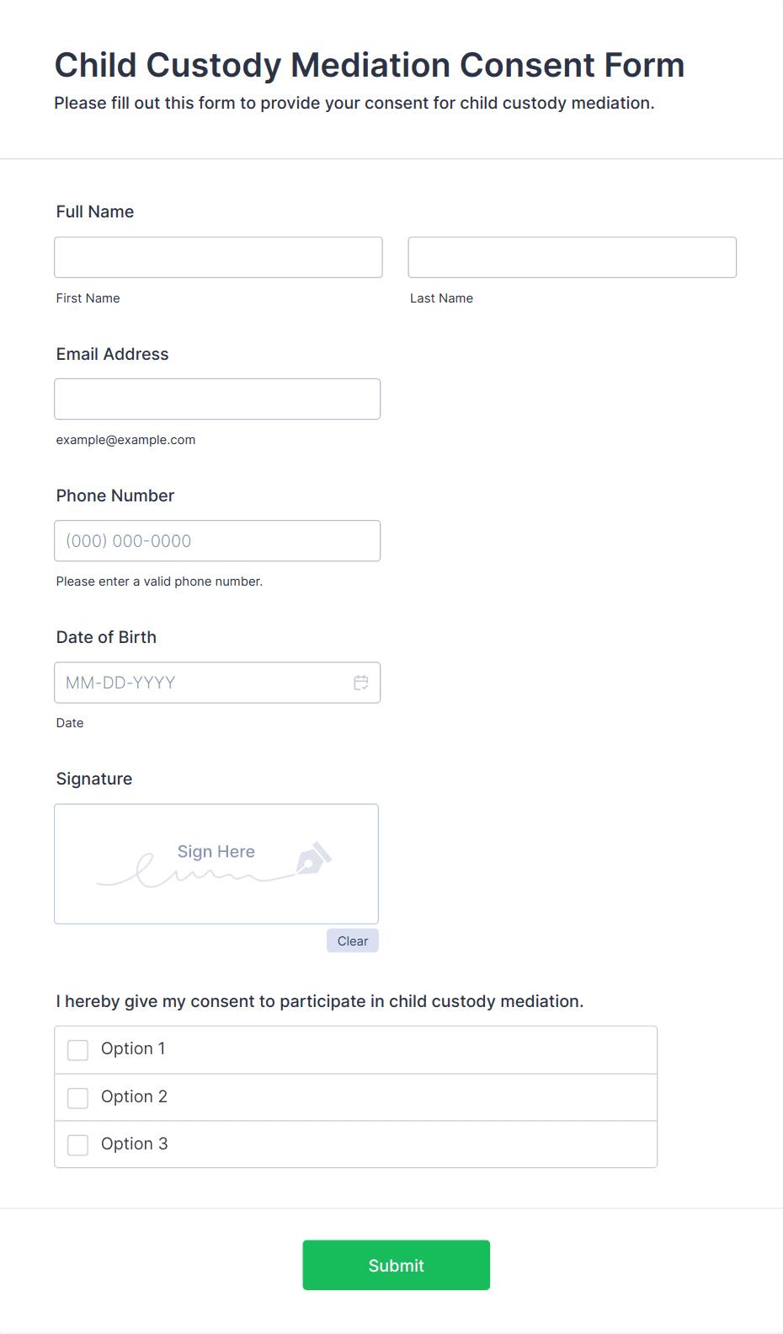Click the 'Email Address' field label
The image size is (783, 1334).
113,354
